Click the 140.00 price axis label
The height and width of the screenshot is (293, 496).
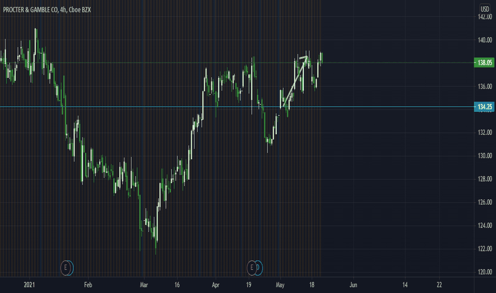tap(485, 40)
